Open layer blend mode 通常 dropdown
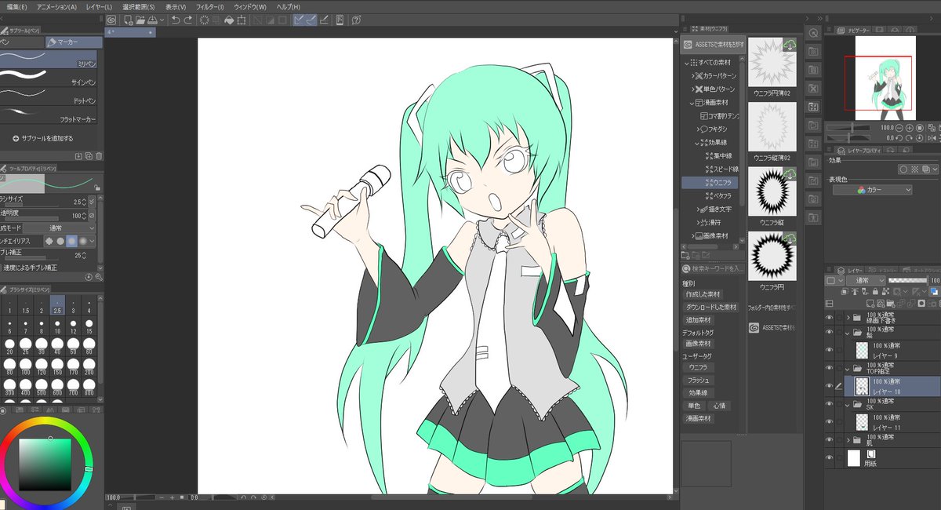Image resolution: width=941 pixels, height=510 pixels. tap(866, 280)
